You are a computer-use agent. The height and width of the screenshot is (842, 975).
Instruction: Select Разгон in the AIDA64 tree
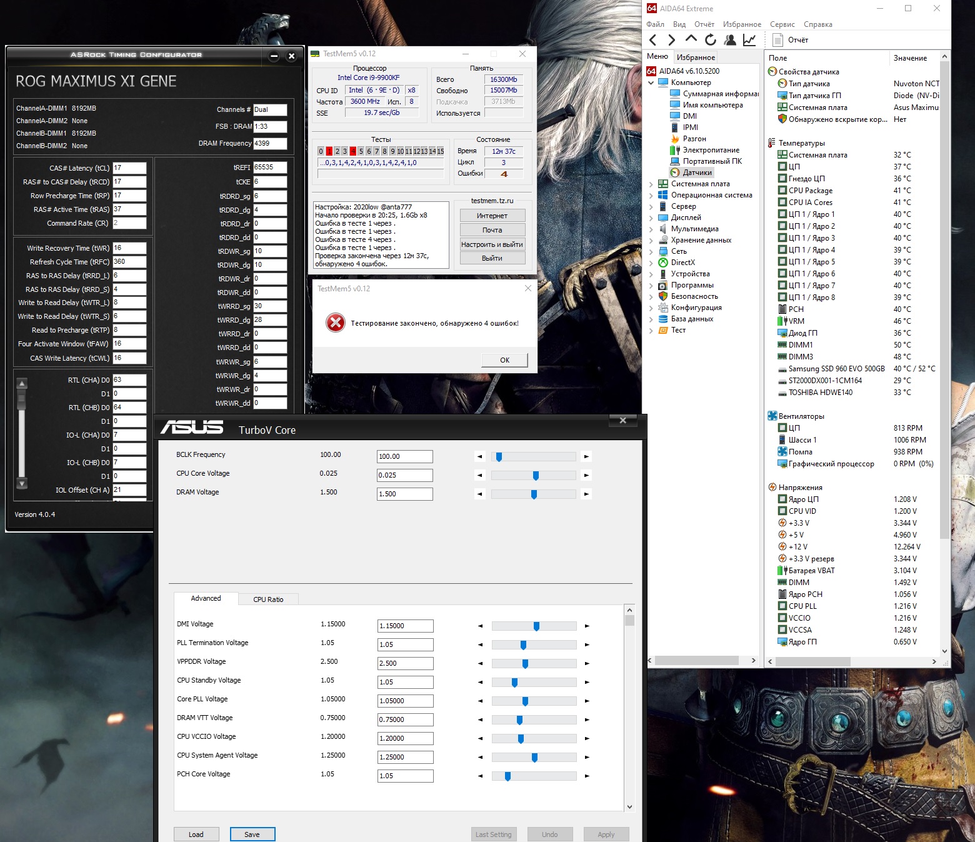(689, 139)
